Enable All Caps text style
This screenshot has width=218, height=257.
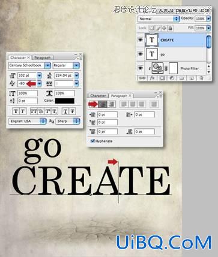(33, 111)
